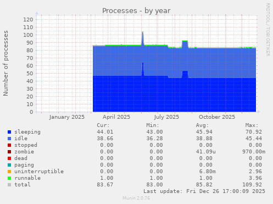Click the 'Munin 2.0.76' version text

136,198
